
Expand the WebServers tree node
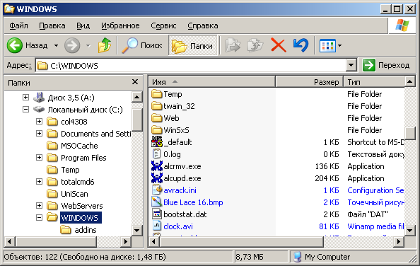39,205
